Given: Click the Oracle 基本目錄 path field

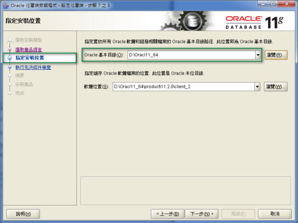Looking at the screenshot, I should coord(191,55).
